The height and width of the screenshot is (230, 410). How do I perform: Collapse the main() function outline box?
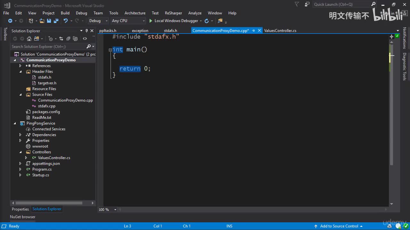point(110,50)
